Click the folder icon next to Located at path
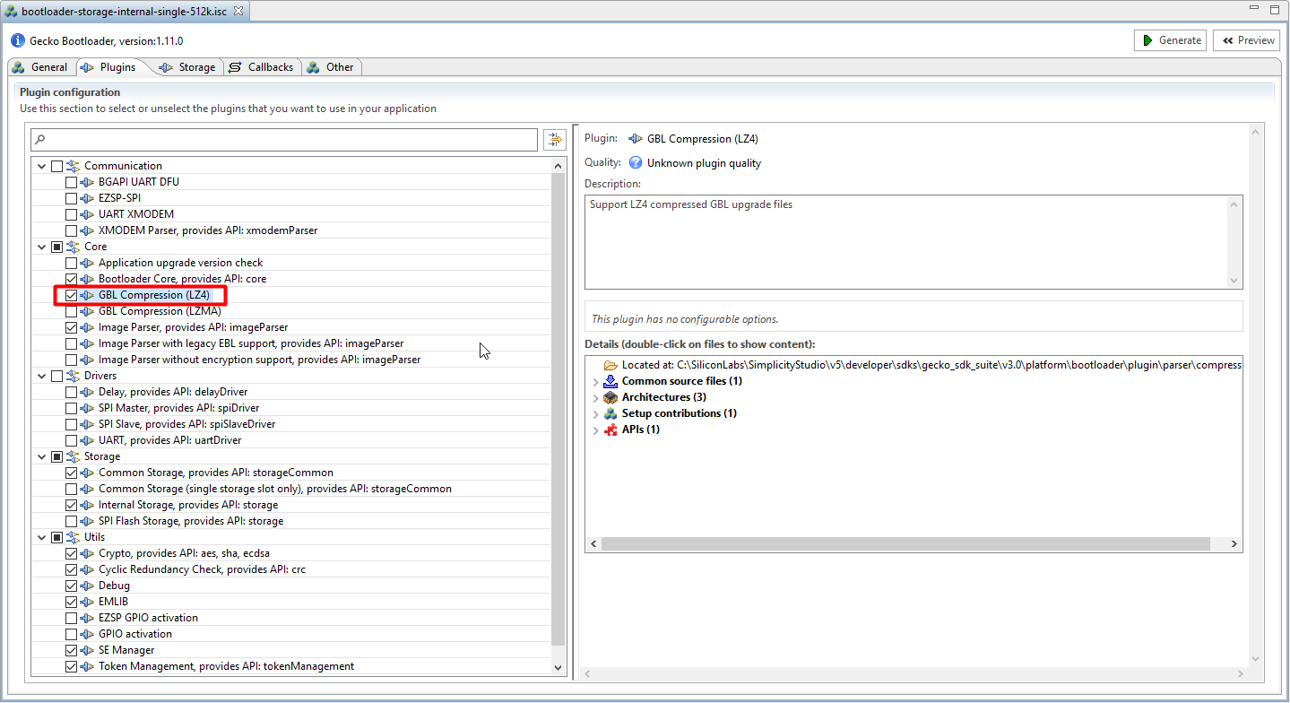 [610, 365]
